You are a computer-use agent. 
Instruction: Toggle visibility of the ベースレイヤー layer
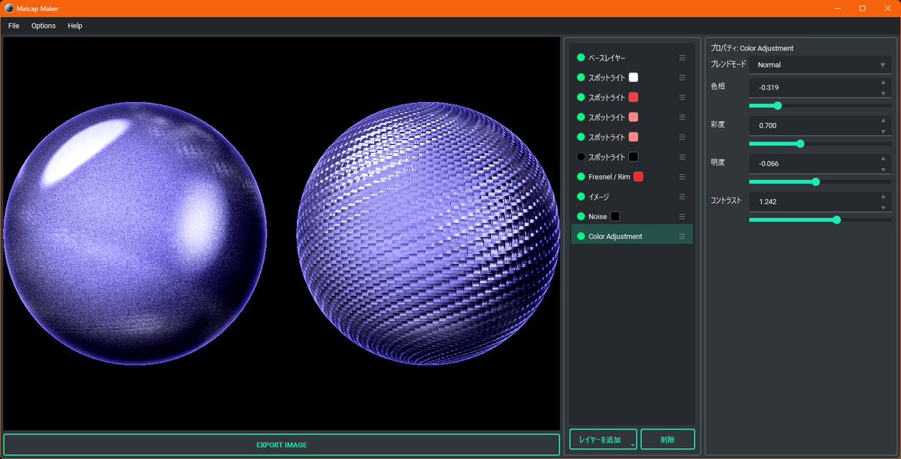coord(580,57)
